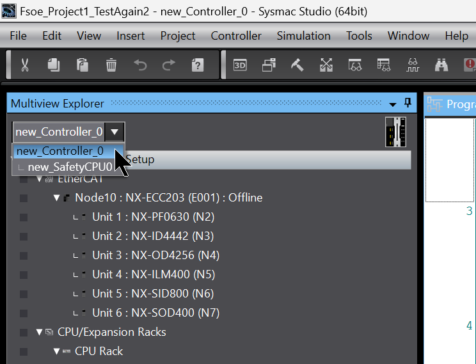Open the Simulation menu
This screenshot has height=364, width=476.
[303, 36]
